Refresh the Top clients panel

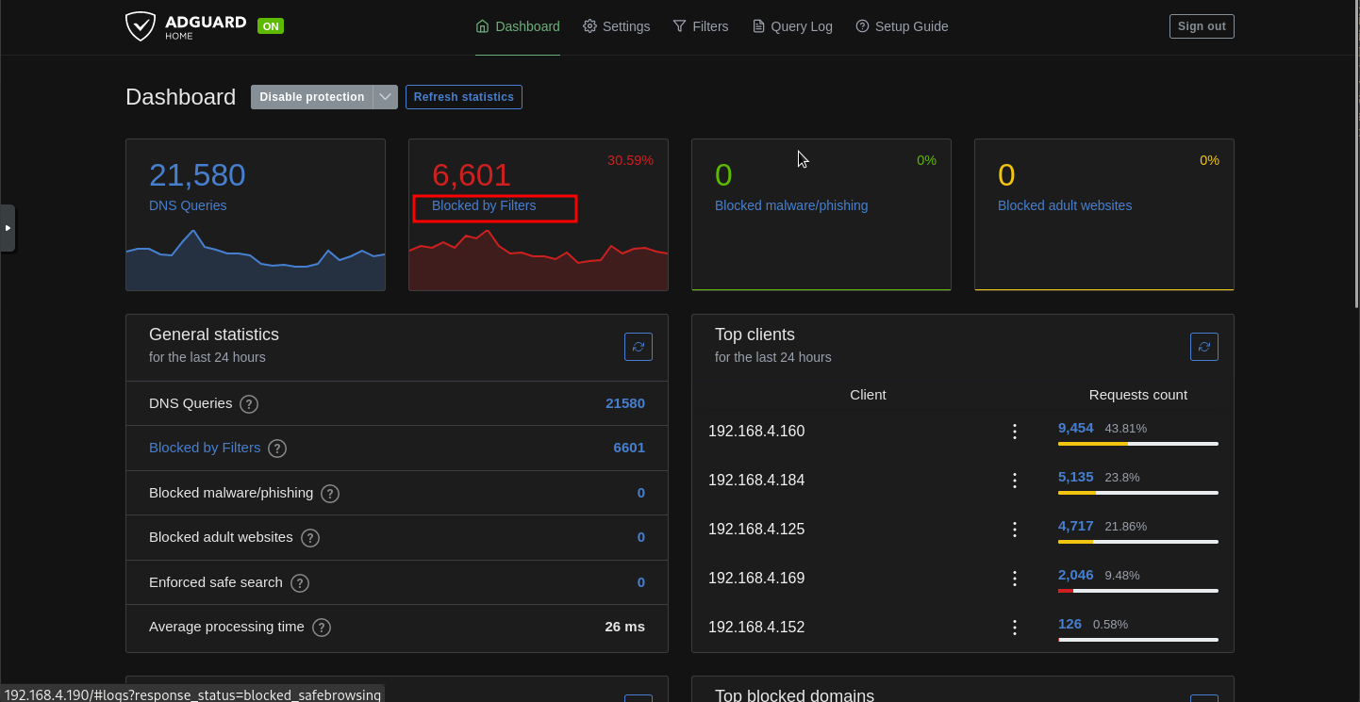(x=1204, y=347)
